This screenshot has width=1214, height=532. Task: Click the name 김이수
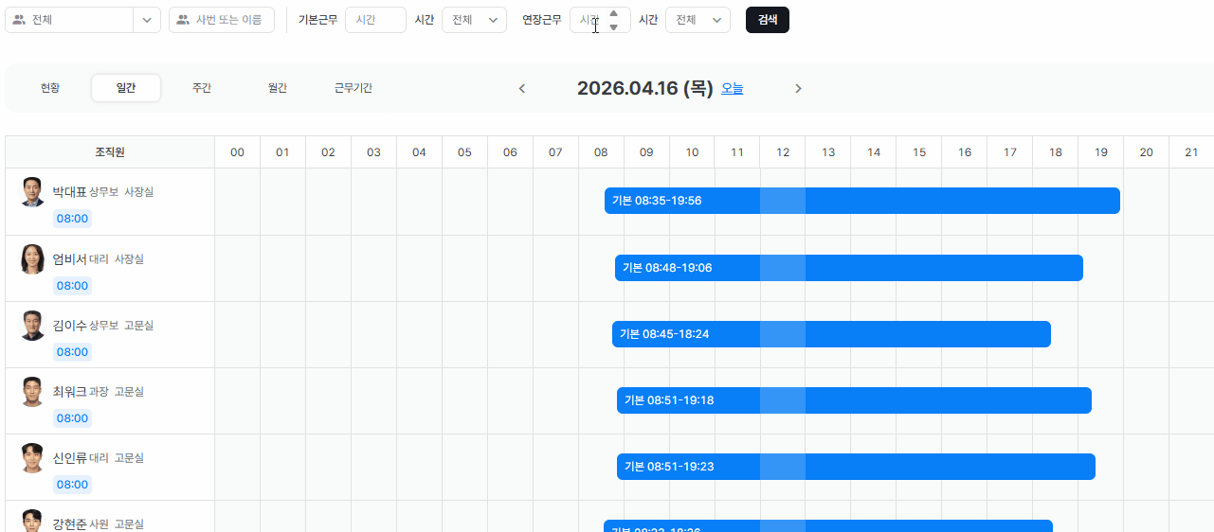(x=69, y=325)
